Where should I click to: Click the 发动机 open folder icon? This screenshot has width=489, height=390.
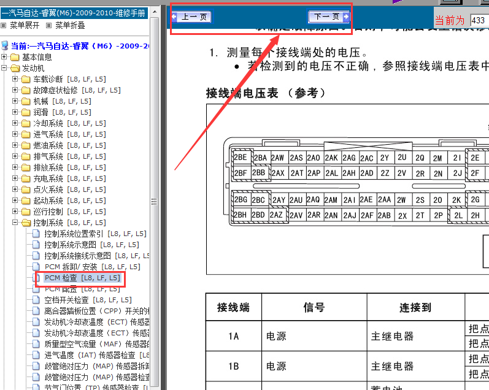[x=15, y=68]
